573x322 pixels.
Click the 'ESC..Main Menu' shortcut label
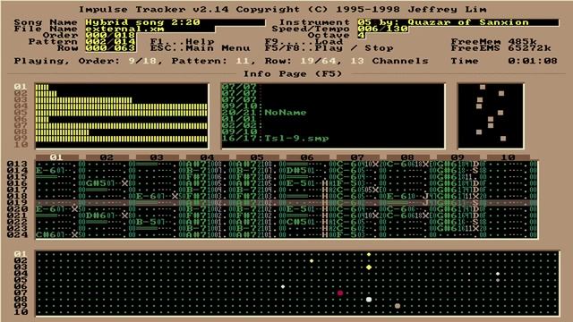point(201,48)
